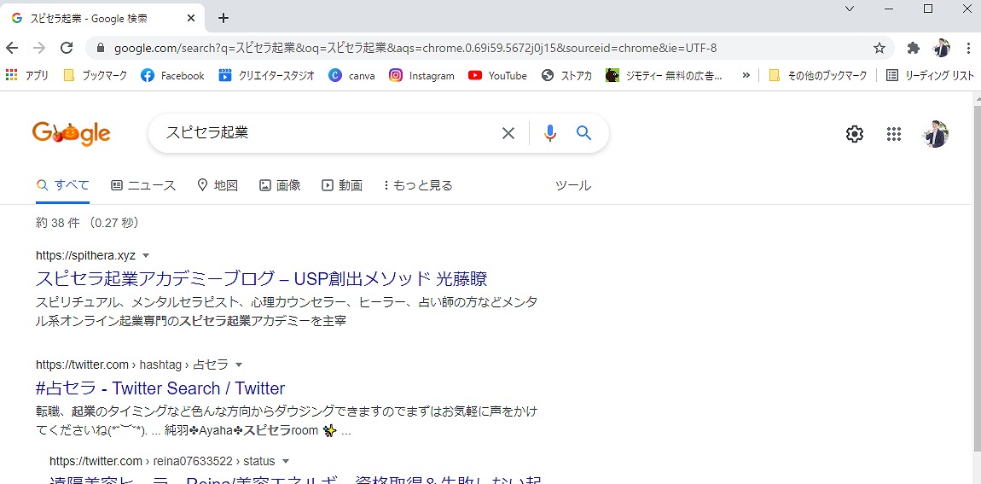Image resolution: width=981 pixels, height=484 pixels.
Task: Reload the page
Action: pos(67,48)
